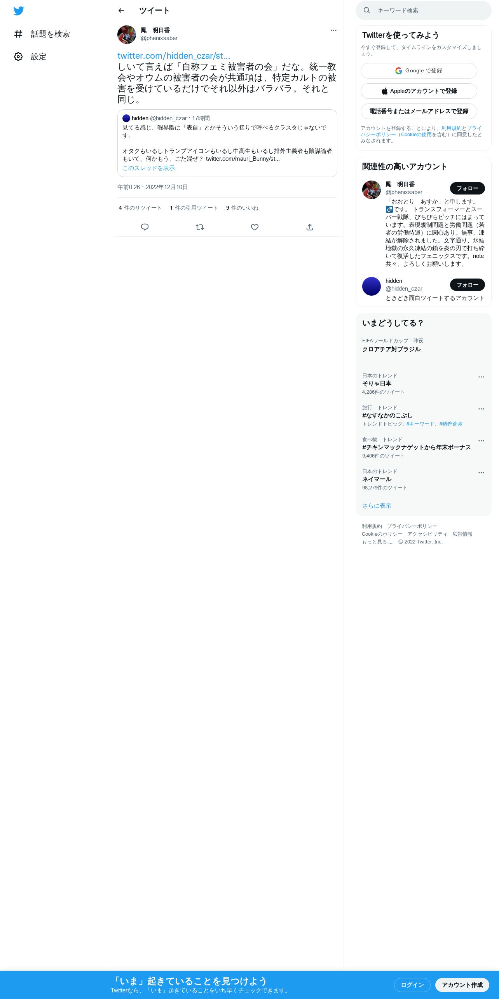This screenshot has height=999, width=499.
Task: Open the 設定 gear icon in sidebar
Action: pos(18,57)
